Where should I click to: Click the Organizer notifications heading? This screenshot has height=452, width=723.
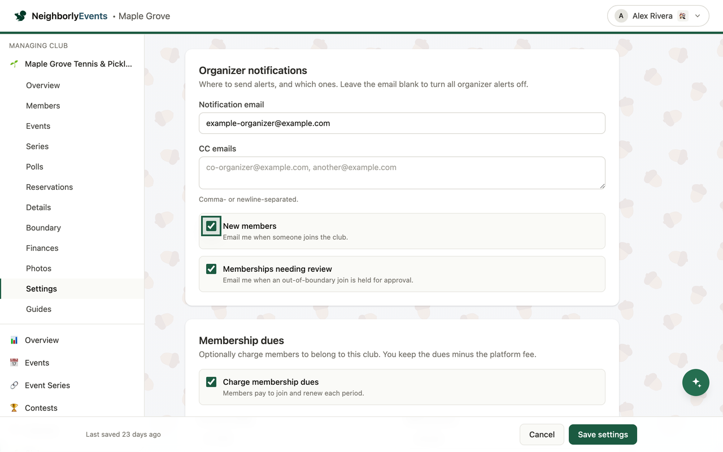coord(253,71)
